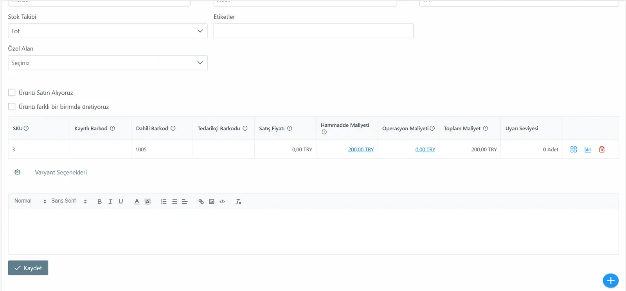Image resolution: width=626 pixels, height=291 pixels.
Task: Click the grid icon in SKU 3 row
Action: coord(574,149)
